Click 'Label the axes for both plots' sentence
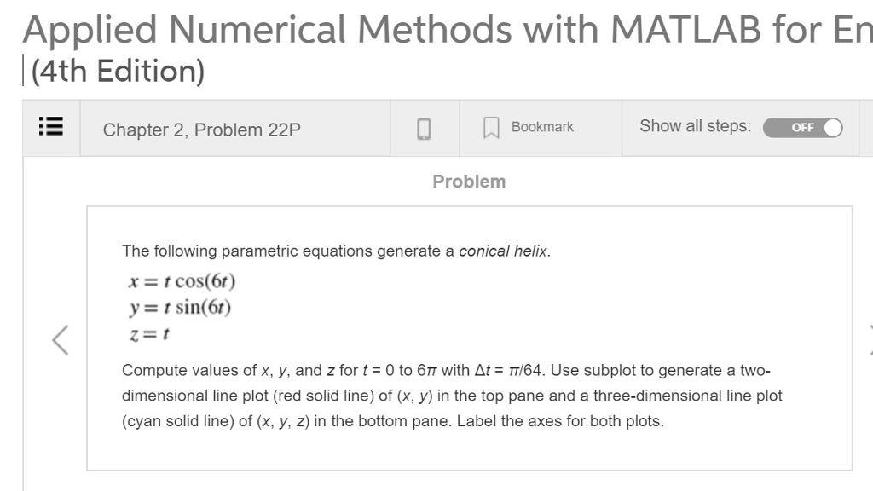Image resolution: width=873 pixels, height=491 pixels. click(x=560, y=421)
